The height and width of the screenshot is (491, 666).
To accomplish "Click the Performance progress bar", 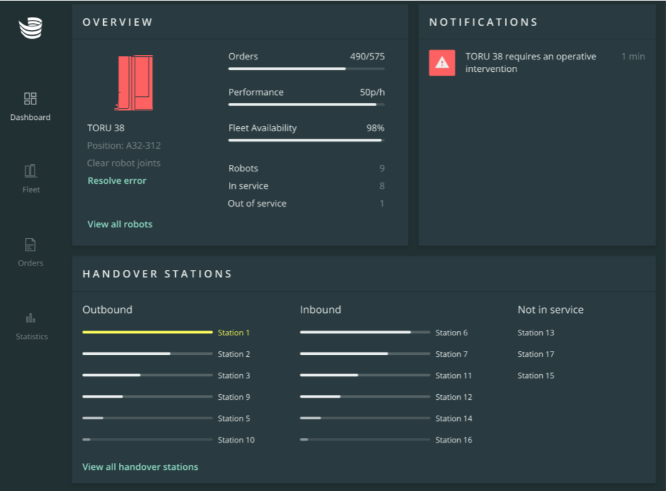I will pos(306,104).
